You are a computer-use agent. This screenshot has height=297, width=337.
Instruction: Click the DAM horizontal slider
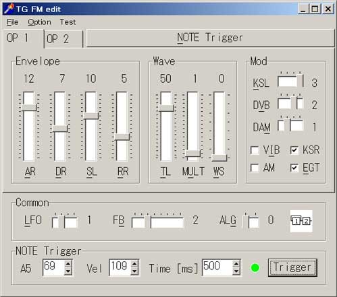click(290, 125)
